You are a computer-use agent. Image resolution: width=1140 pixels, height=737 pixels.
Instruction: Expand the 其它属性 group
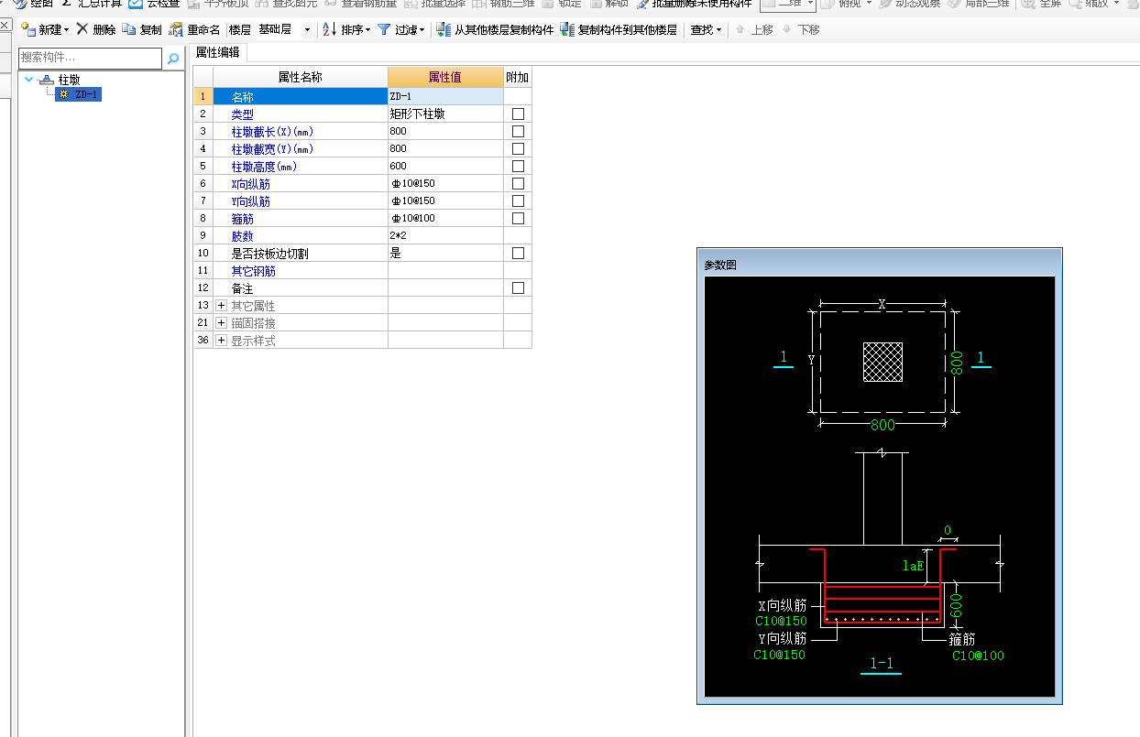pyautogui.click(x=221, y=306)
